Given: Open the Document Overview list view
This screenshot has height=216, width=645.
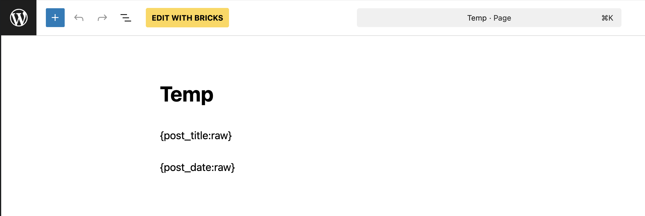Looking at the screenshot, I should [126, 18].
